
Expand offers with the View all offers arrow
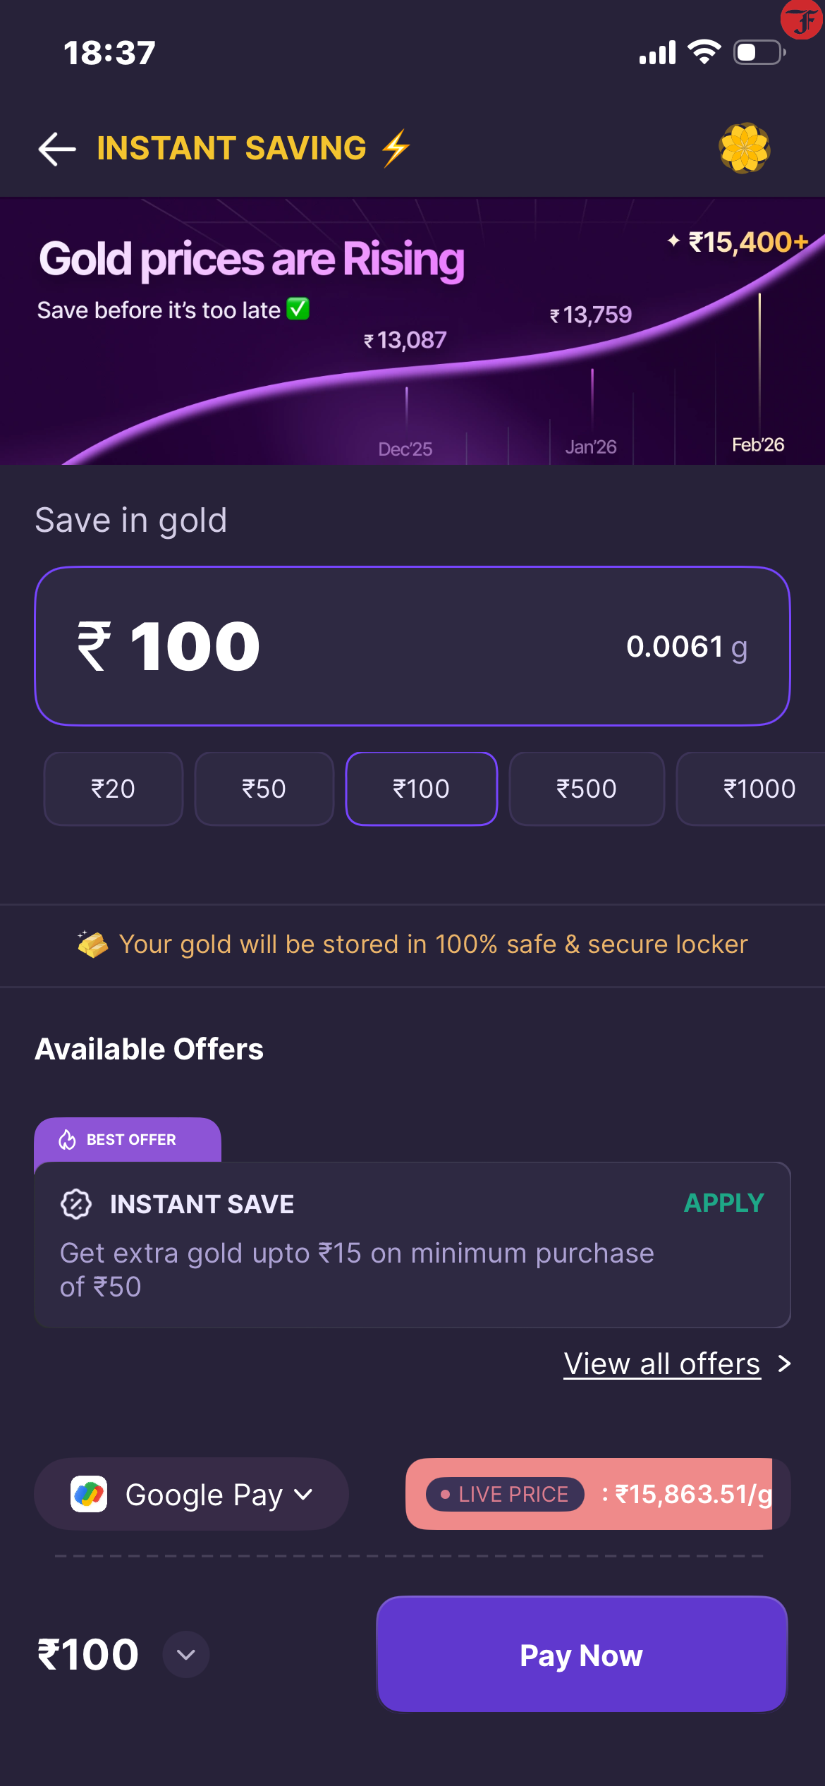pos(784,1363)
